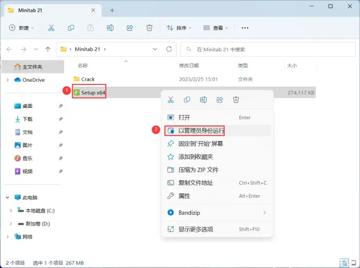Collapse 此电脑 in the navigation pane
The width and height of the screenshot is (360, 268).
[x=8, y=197]
